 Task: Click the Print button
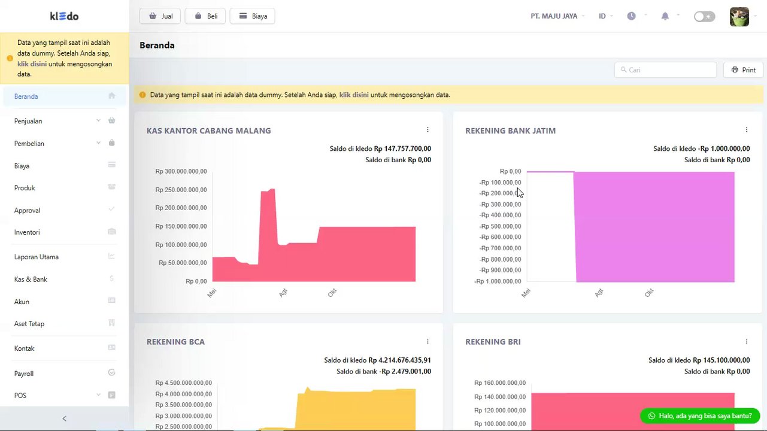click(743, 70)
